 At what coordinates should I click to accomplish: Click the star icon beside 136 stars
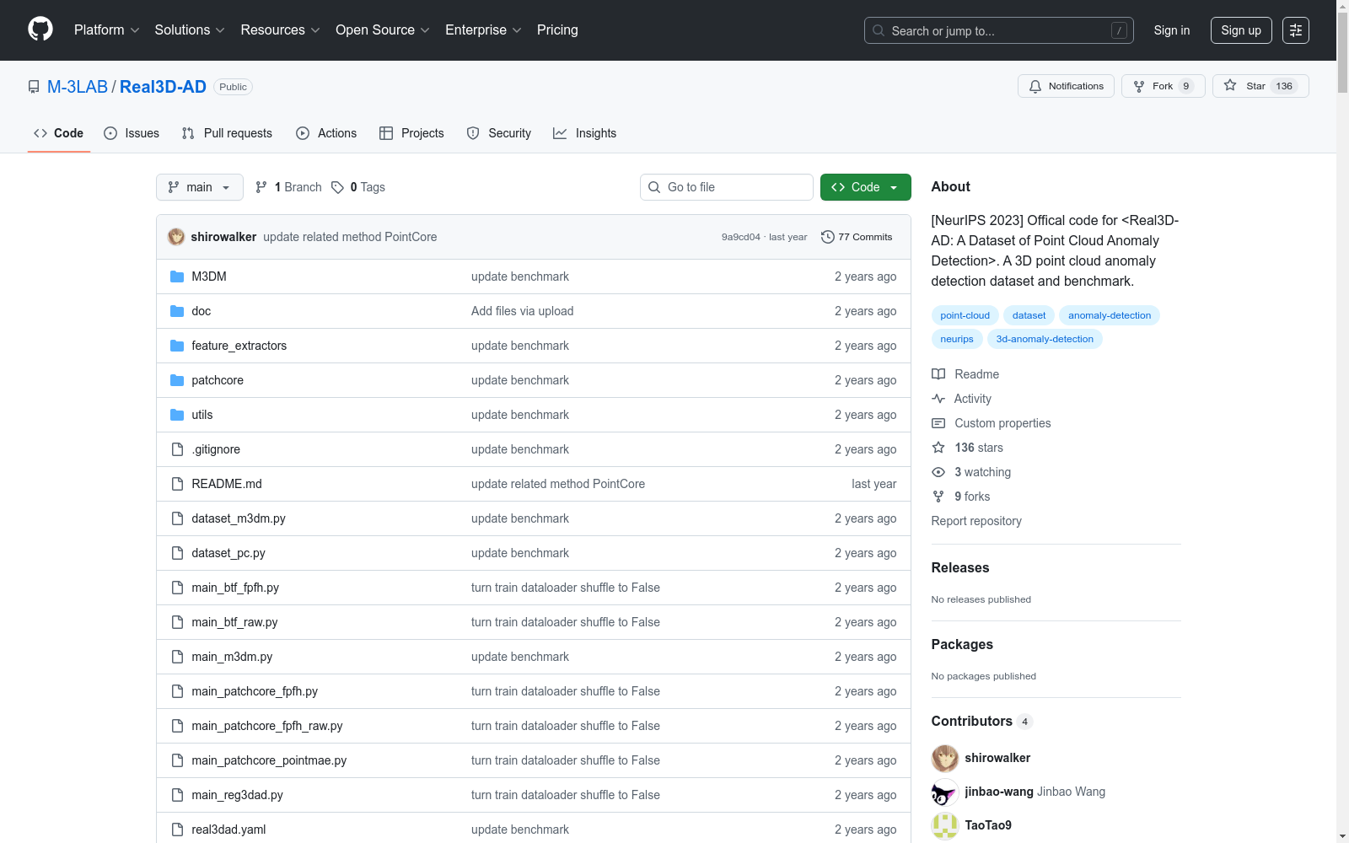[938, 448]
